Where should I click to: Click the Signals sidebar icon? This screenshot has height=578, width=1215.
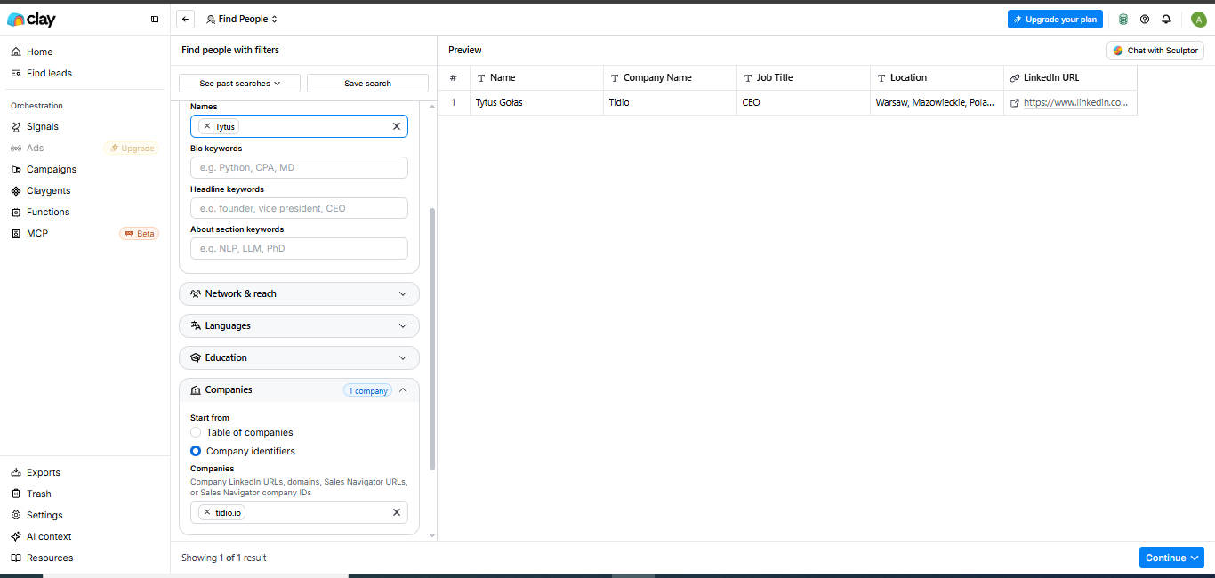[17, 126]
